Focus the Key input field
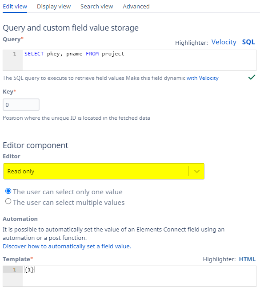This screenshot has width=260, height=290. pos(21,105)
